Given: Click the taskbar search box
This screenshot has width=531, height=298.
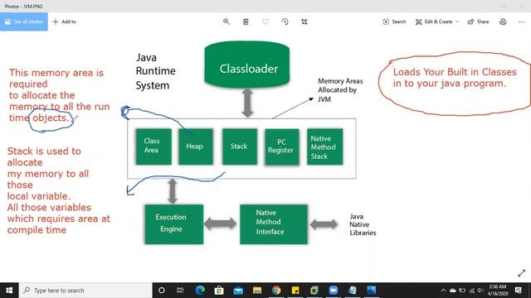Looking at the screenshot, I should [85, 291].
